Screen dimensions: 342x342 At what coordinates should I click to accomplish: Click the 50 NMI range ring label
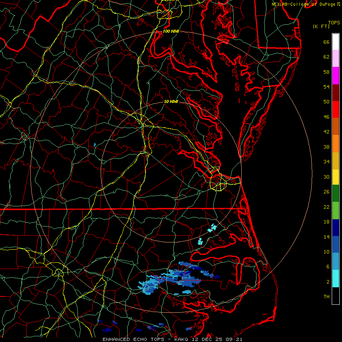[x=171, y=101]
